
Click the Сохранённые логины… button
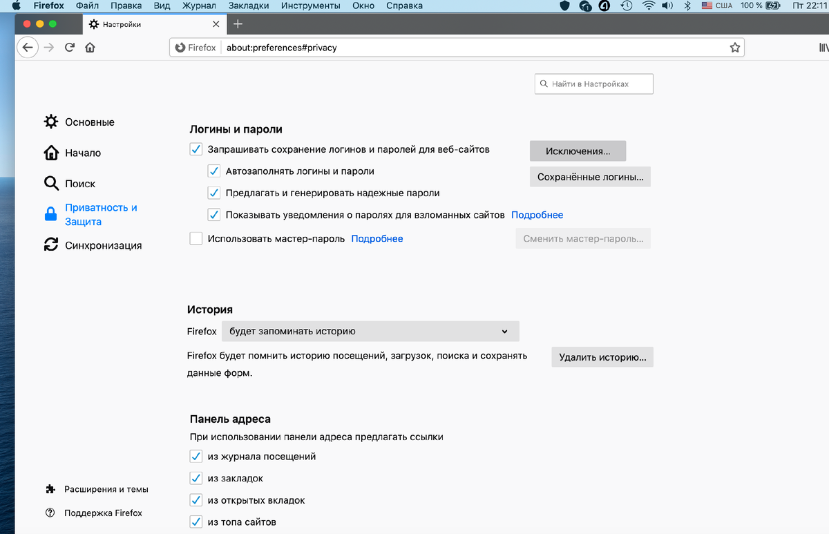[x=591, y=177]
